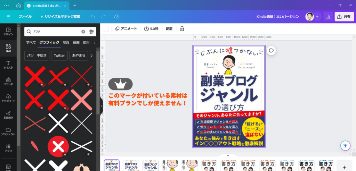The width and height of the screenshot is (356, 171).
Task: Open the ブランド panel
Action: click(8, 82)
